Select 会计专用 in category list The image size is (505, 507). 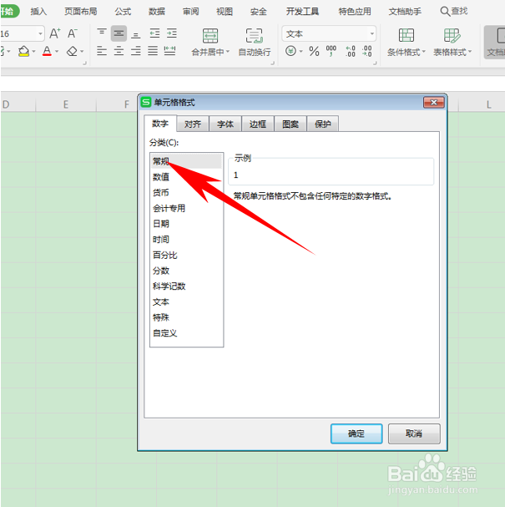tap(186, 208)
